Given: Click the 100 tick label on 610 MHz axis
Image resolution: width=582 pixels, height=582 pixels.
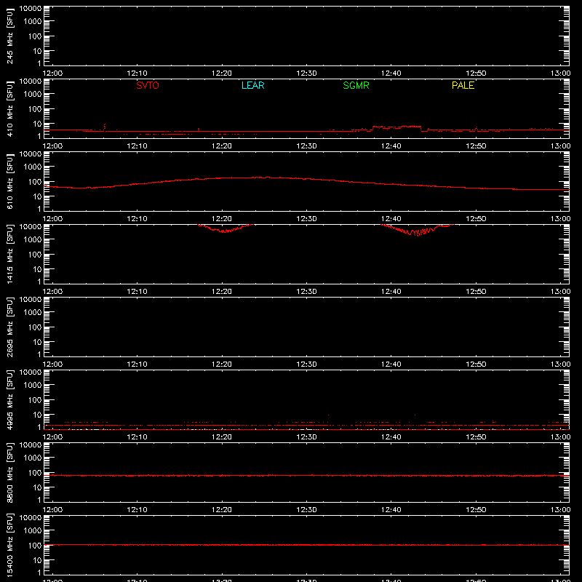Looking at the screenshot, I should click(35, 182).
